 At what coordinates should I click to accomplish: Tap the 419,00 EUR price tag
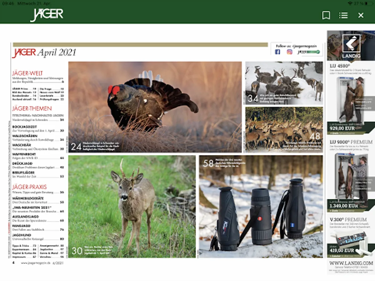tap(342, 250)
